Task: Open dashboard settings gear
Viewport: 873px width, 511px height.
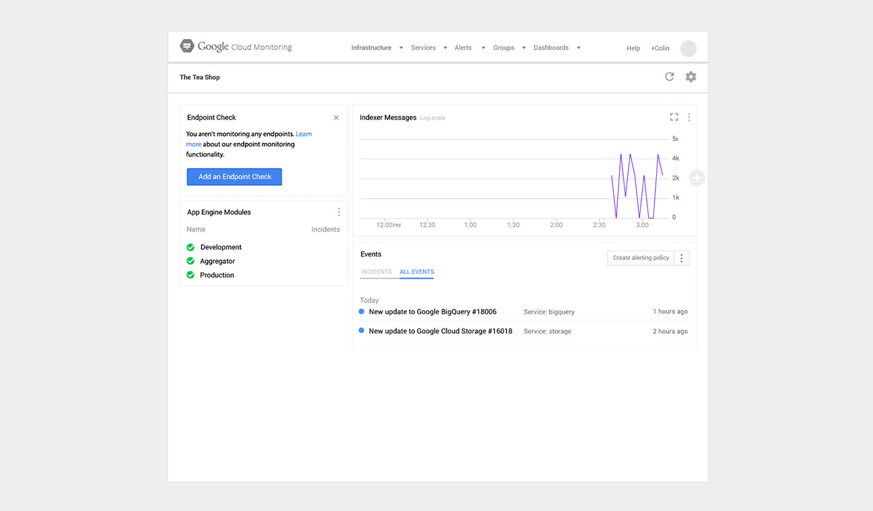Action: (x=691, y=77)
